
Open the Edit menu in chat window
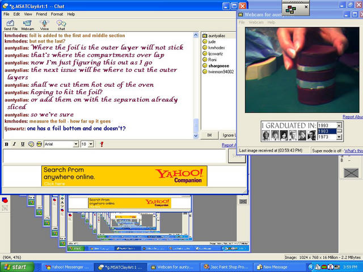pyautogui.click(x=16, y=14)
